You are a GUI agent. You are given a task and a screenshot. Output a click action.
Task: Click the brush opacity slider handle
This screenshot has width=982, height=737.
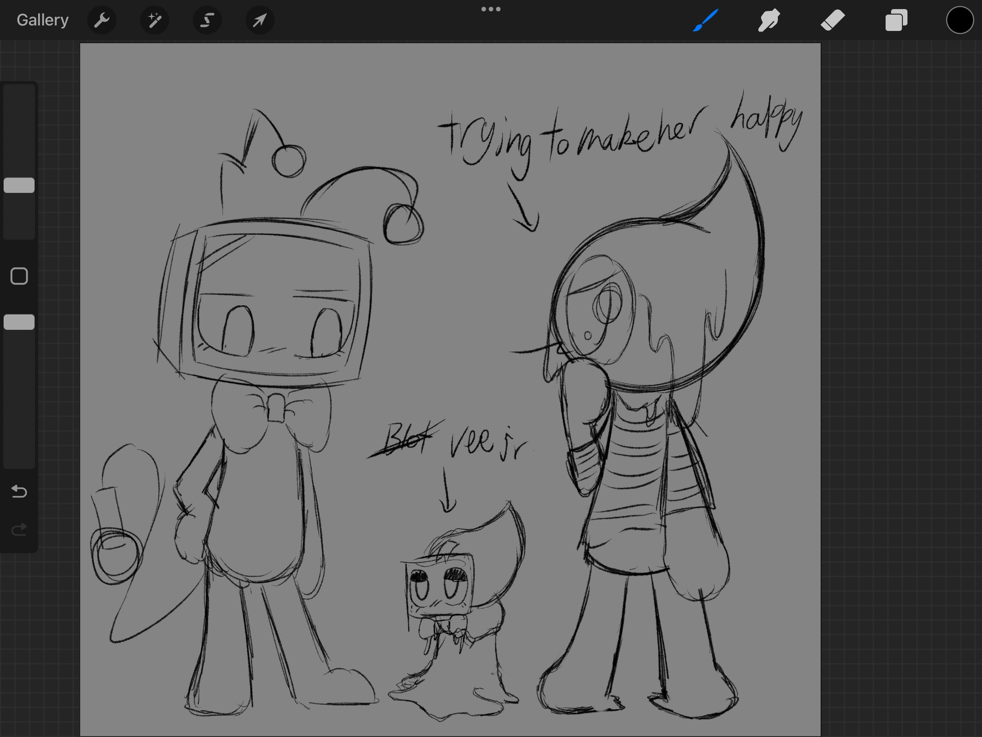point(19,322)
